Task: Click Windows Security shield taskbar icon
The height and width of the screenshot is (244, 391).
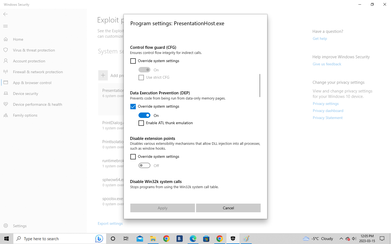Action: point(233,239)
